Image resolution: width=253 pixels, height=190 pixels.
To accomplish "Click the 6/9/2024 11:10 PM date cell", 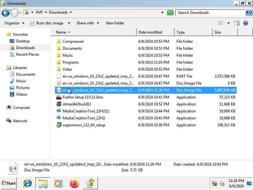I will tap(154, 62).
